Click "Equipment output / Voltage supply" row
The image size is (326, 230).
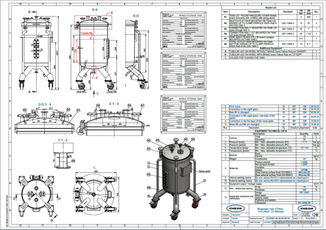coord(271,184)
